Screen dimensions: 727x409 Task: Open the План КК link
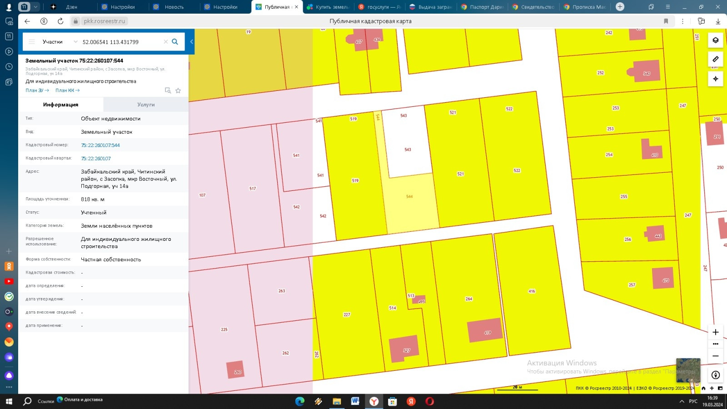67,90
